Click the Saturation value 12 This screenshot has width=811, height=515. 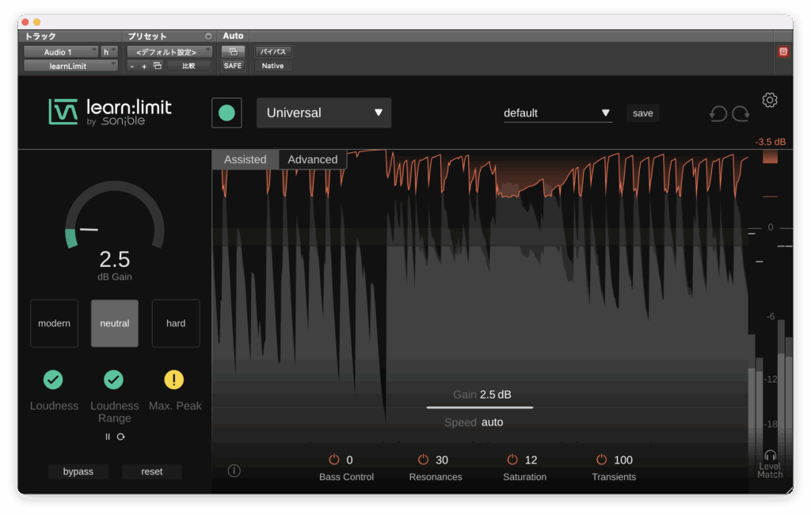point(531,460)
